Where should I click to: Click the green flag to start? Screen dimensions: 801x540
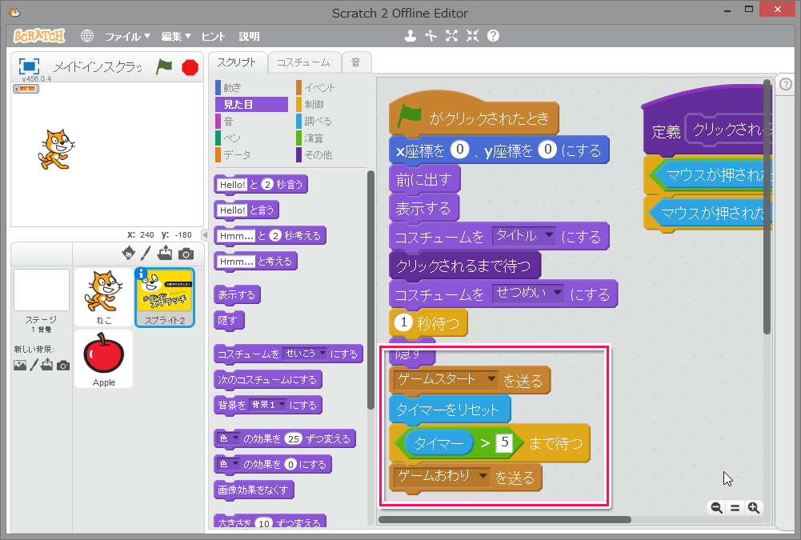point(164,66)
